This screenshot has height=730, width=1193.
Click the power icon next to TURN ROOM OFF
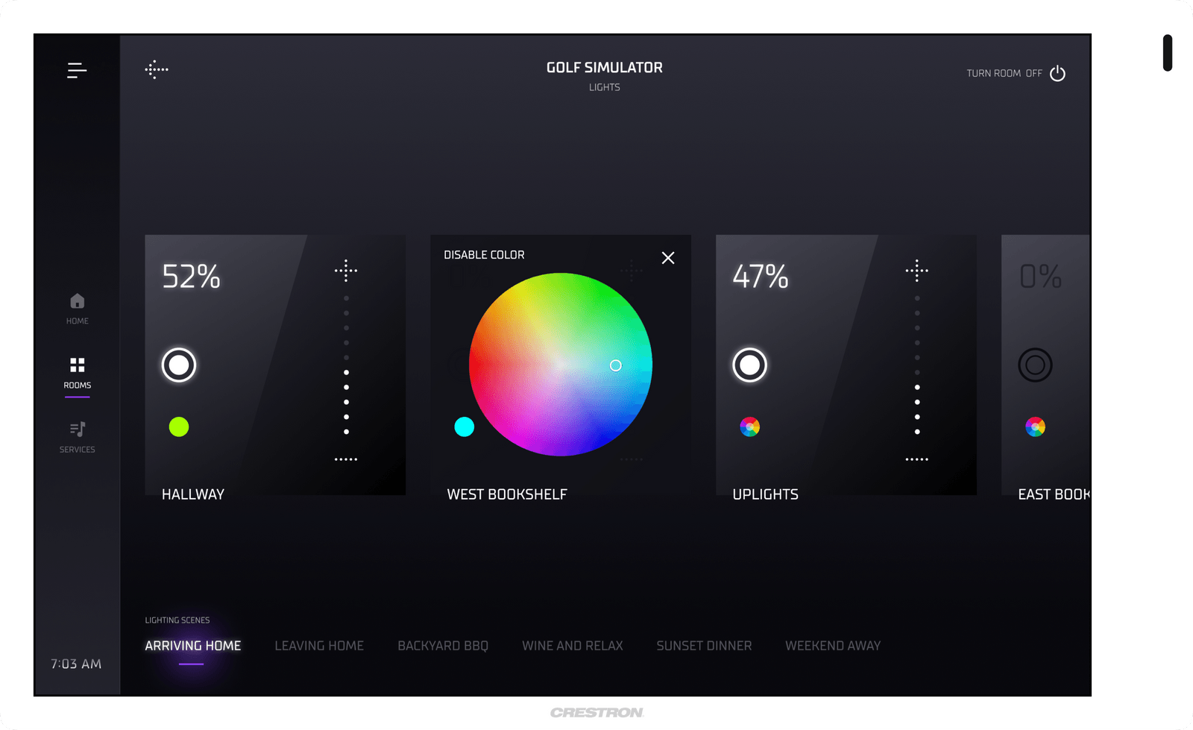coord(1057,73)
